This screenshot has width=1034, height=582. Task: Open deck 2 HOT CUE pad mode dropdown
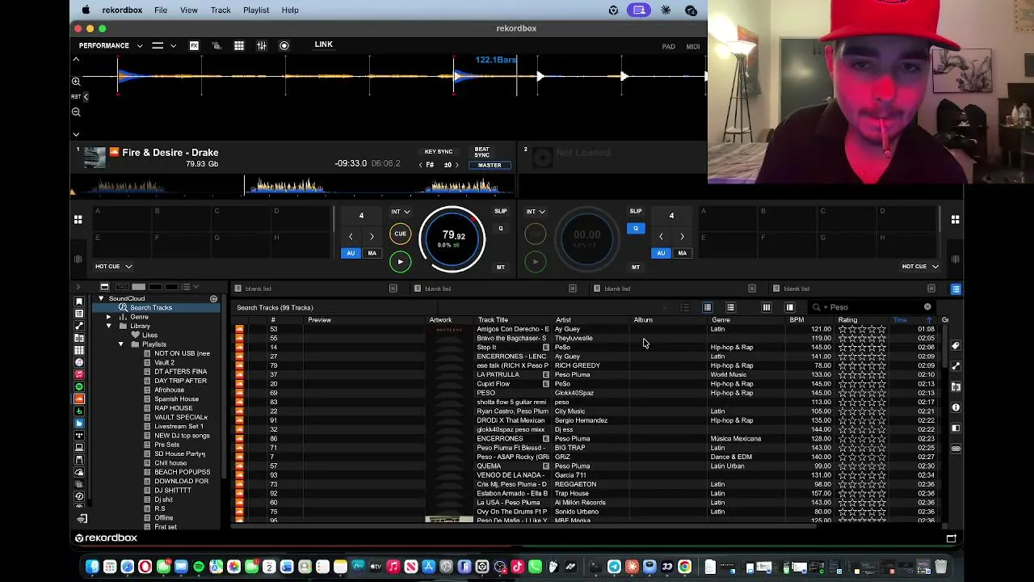point(920,266)
